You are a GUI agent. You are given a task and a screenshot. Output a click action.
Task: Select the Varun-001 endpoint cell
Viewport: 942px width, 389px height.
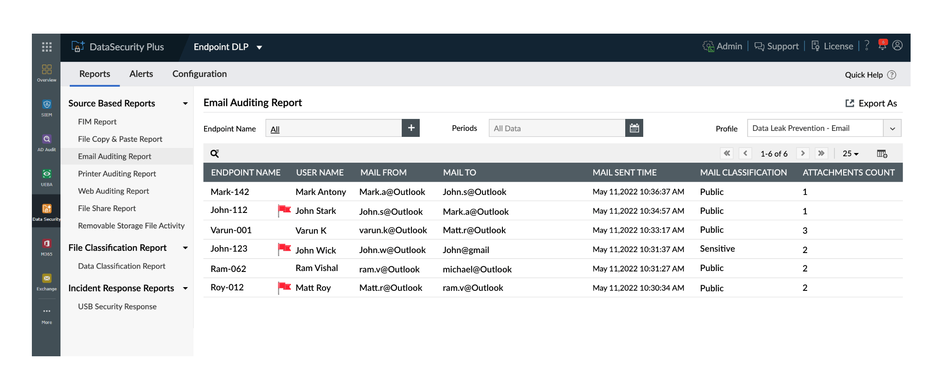point(231,230)
